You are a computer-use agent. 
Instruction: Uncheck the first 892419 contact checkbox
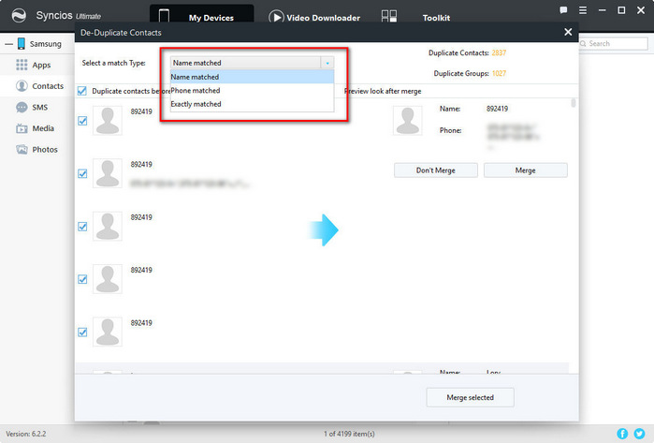point(82,121)
